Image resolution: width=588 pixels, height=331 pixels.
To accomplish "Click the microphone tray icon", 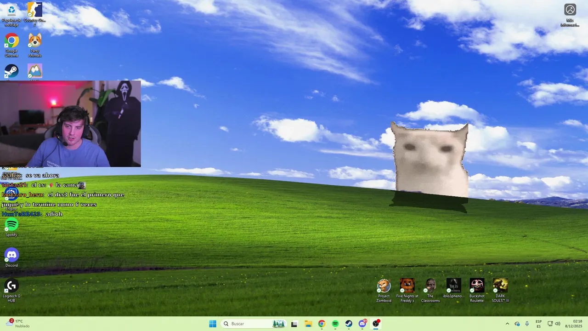I will pyautogui.click(x=527, y=324).
